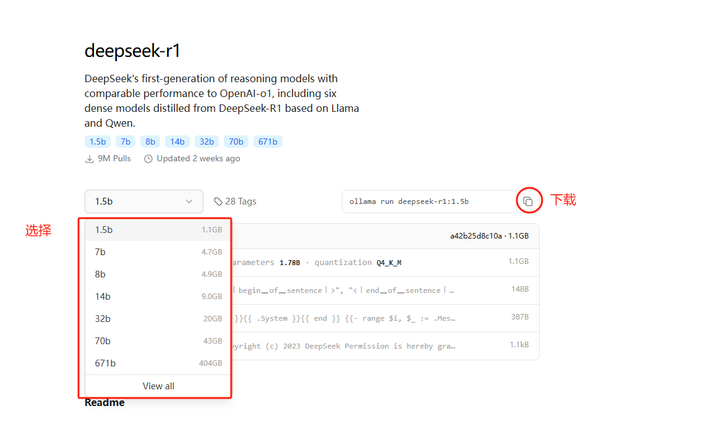Open the 1.5b model size dropdown

(144, 201)
